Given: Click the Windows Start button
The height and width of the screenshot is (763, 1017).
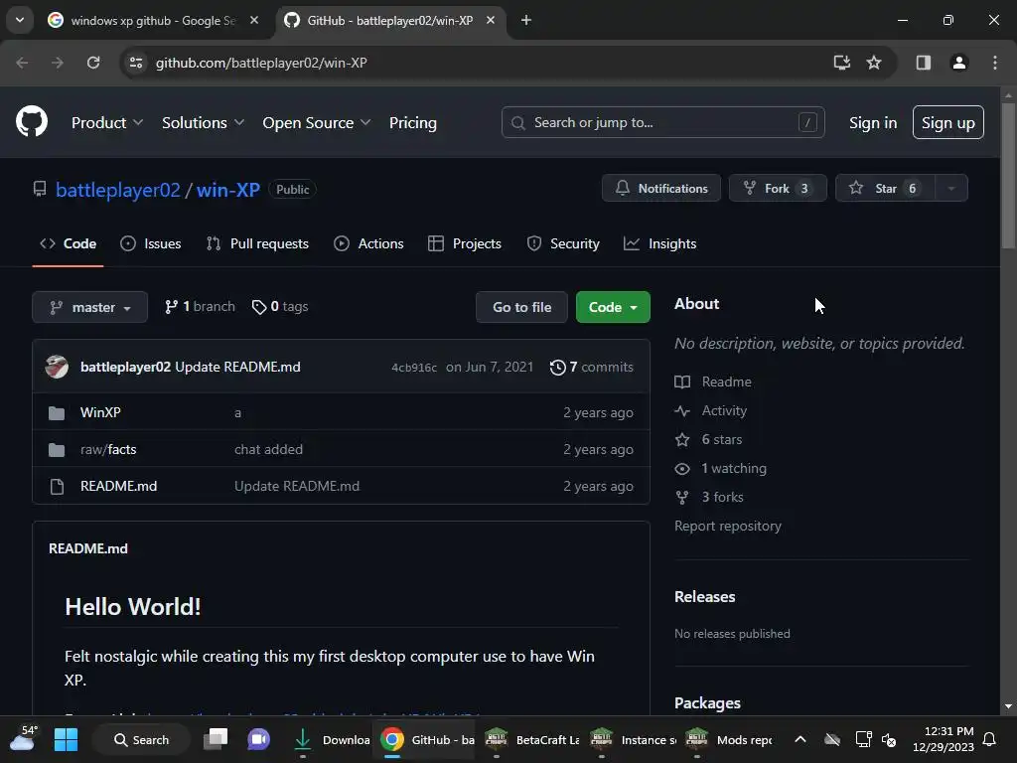Looking at the screenshot, I should pos(66,739).
